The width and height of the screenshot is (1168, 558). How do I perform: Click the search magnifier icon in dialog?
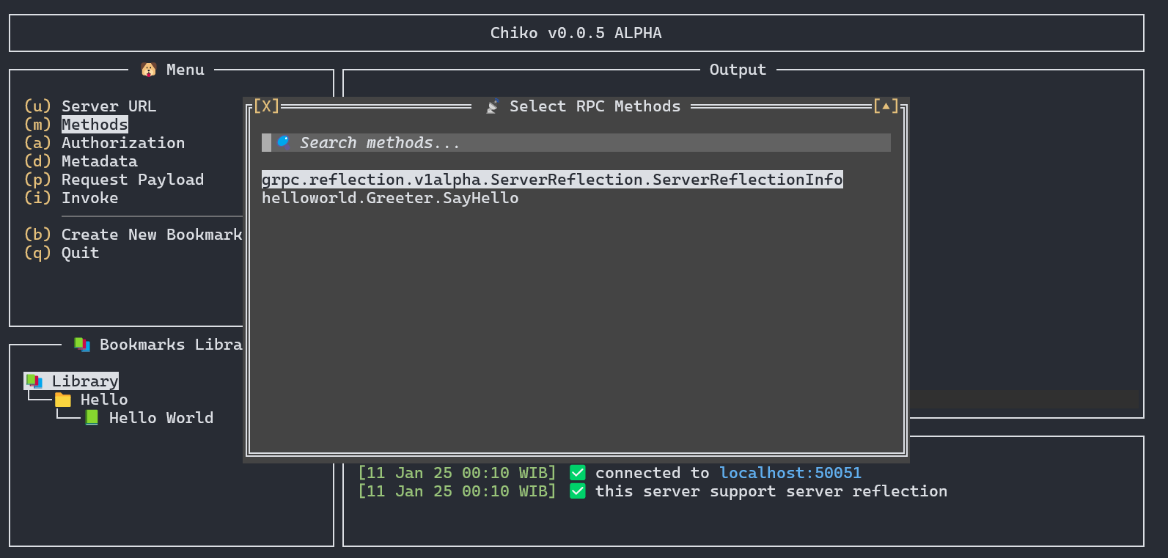[x=283, y=142]
